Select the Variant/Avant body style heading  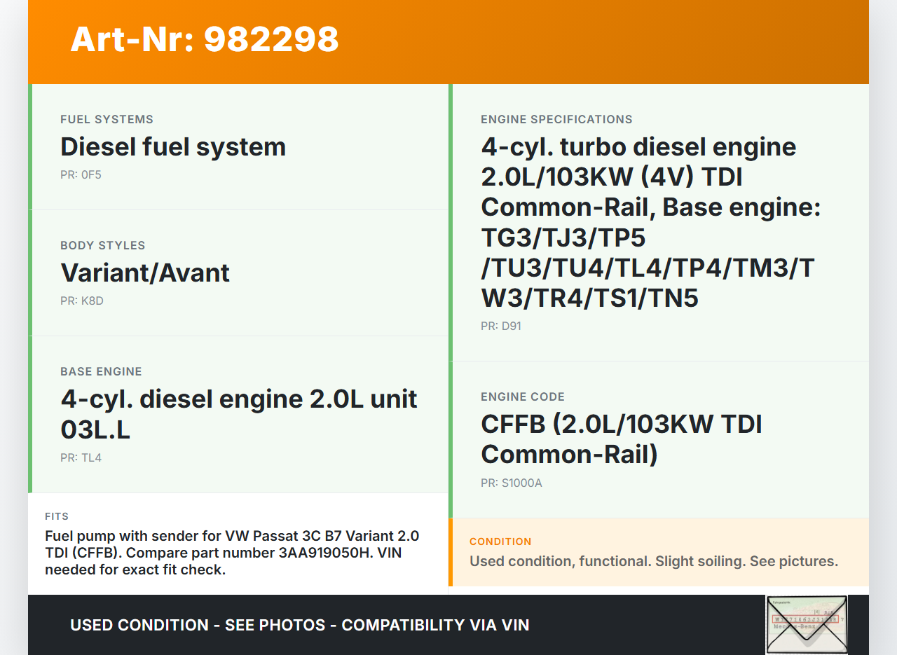[x=145, y=273]
